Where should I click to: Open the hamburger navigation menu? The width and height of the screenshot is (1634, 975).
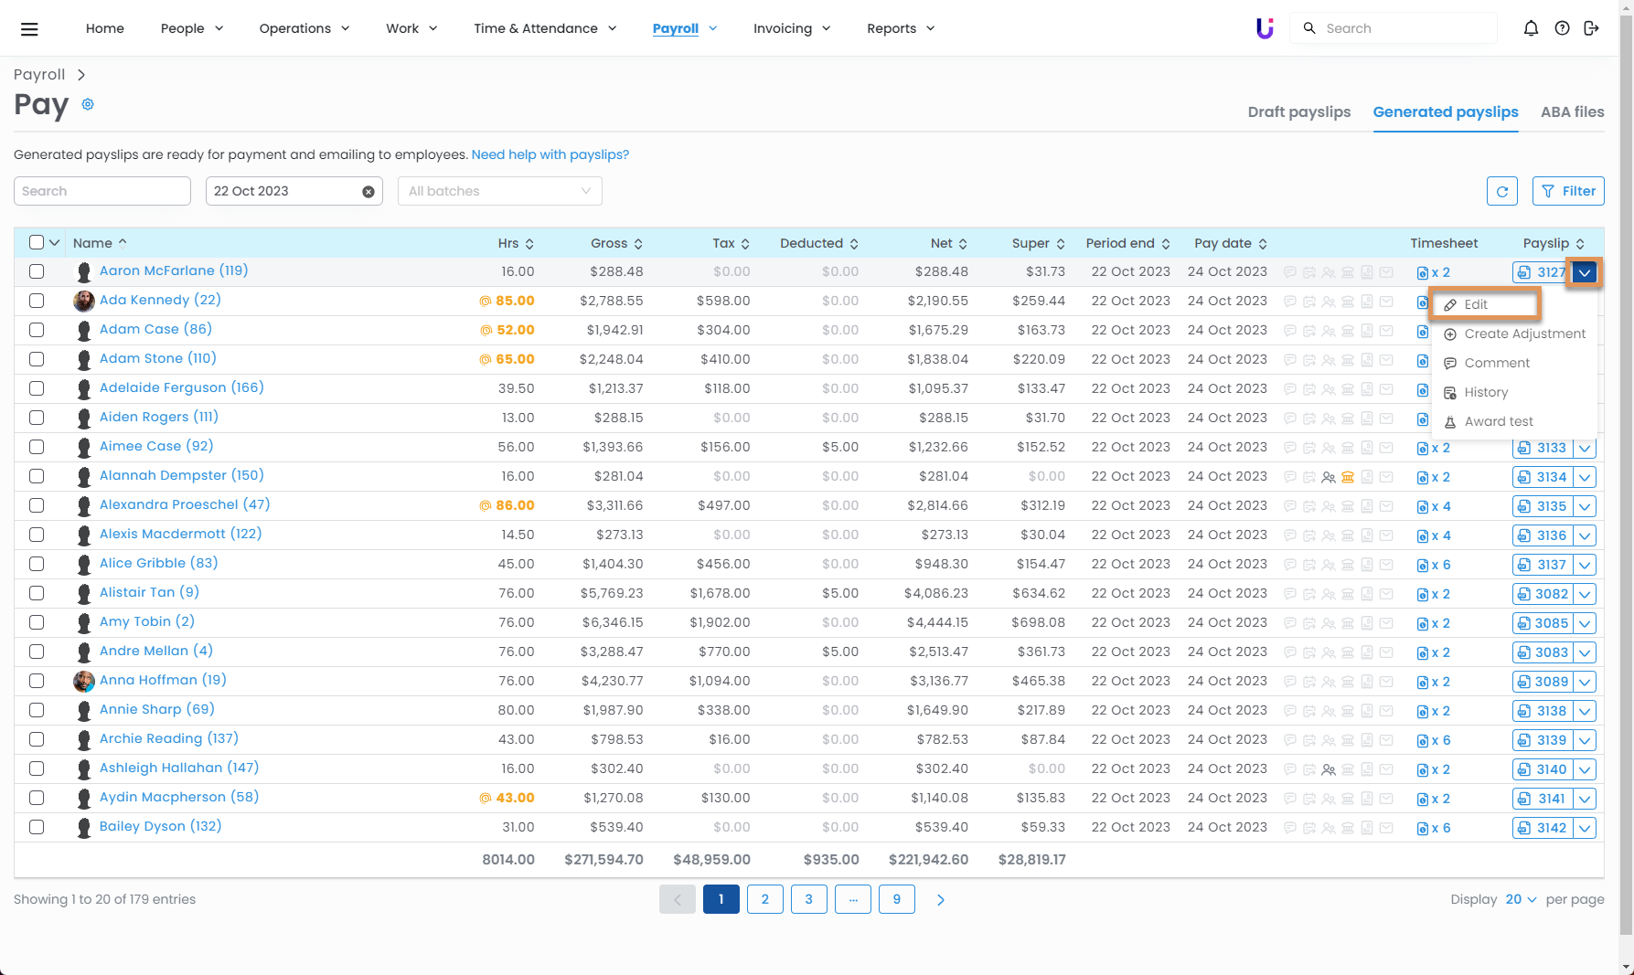click(x=29, y=29)
